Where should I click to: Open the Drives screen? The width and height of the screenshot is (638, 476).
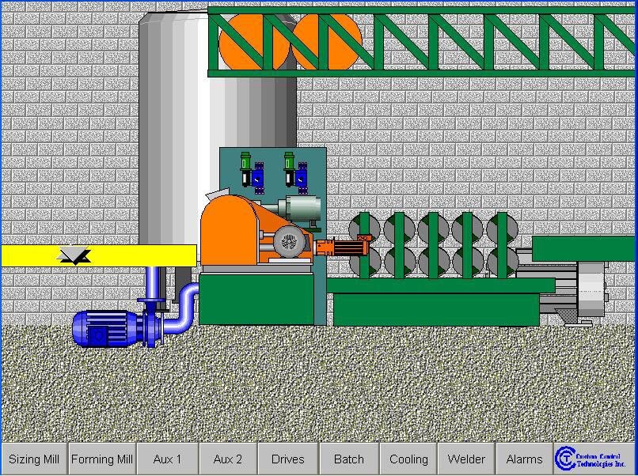(287, 459)
